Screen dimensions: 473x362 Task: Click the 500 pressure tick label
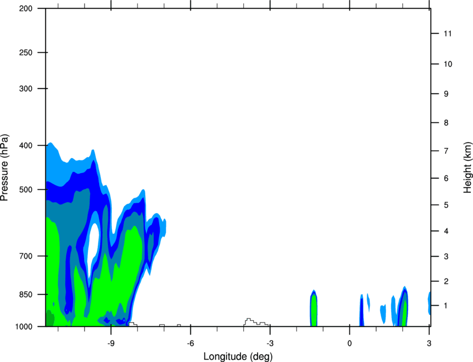tap(26, 189)
